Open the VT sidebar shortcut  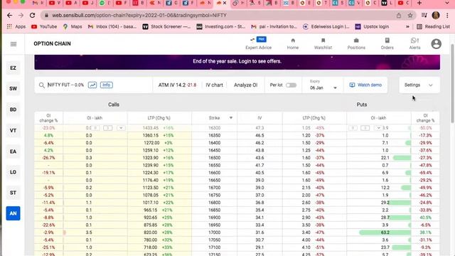tap(13, 130)
